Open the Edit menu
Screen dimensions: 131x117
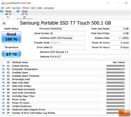(8, 8)
